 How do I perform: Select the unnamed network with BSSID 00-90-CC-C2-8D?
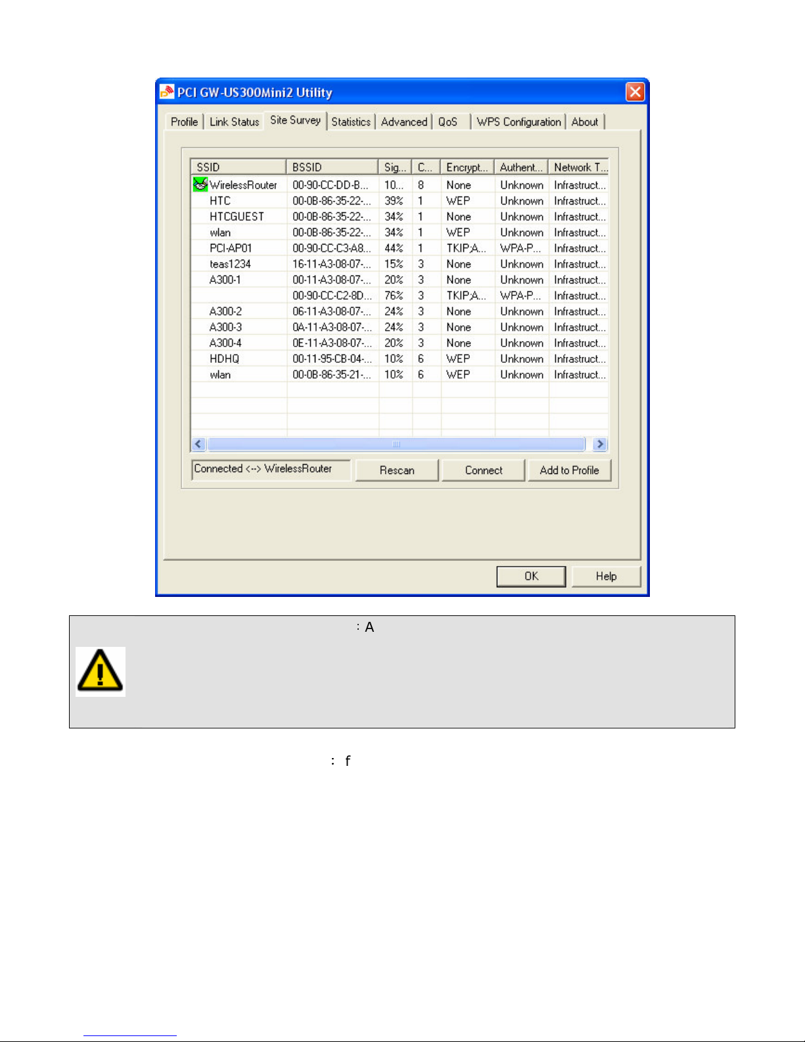click(400, 295)
